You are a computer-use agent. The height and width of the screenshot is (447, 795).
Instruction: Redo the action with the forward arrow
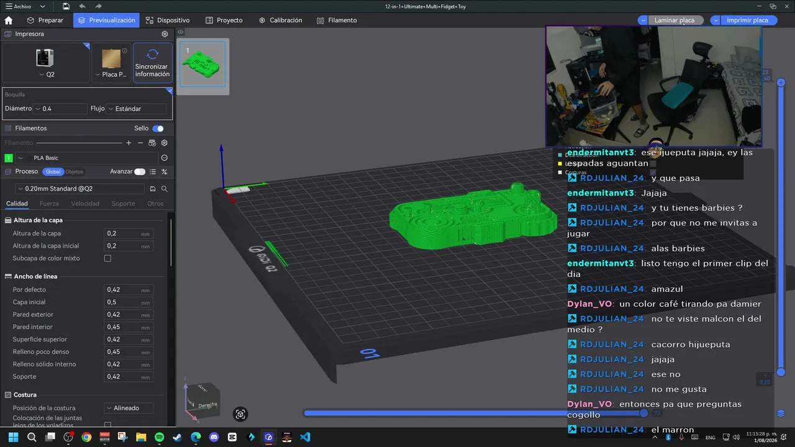tap(98, 6)
